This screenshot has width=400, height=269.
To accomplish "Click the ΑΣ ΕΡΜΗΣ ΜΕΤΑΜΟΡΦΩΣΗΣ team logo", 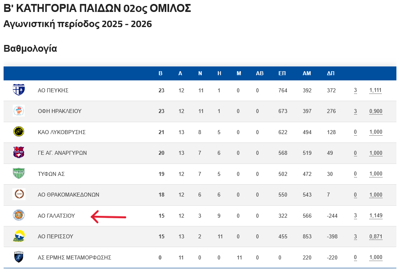I will (x=19, y=257).
